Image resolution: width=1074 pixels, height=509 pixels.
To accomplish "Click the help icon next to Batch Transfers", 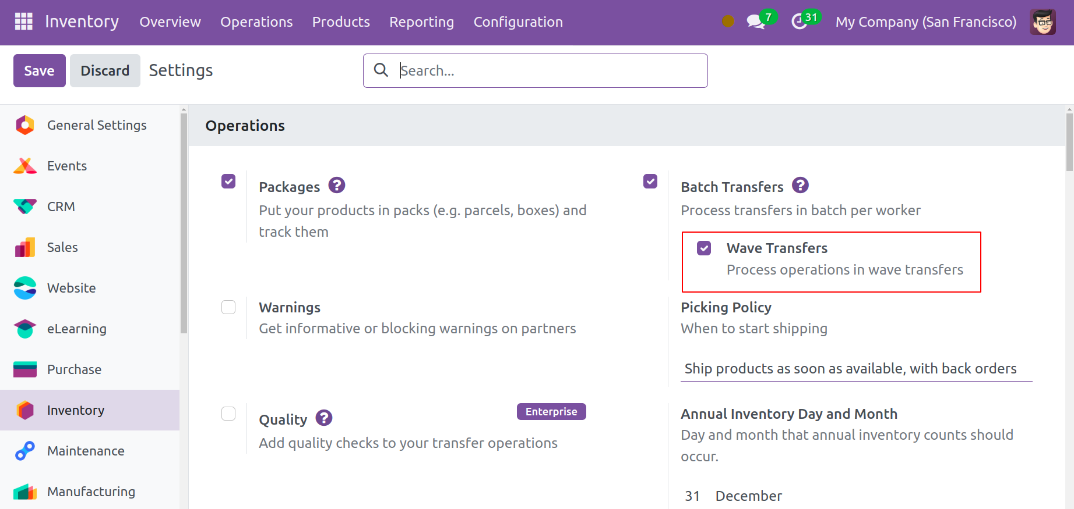I will (x=800, y=186).
